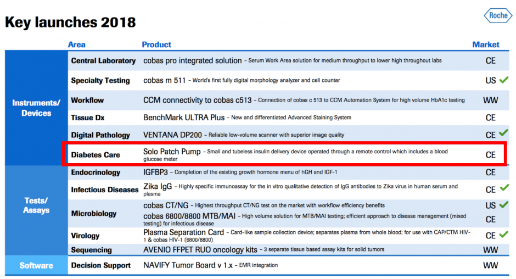The image size is (516, 279).
Task: Click the 'BenchMark ULTRA Plus' product name
Action: click(184, 118)
